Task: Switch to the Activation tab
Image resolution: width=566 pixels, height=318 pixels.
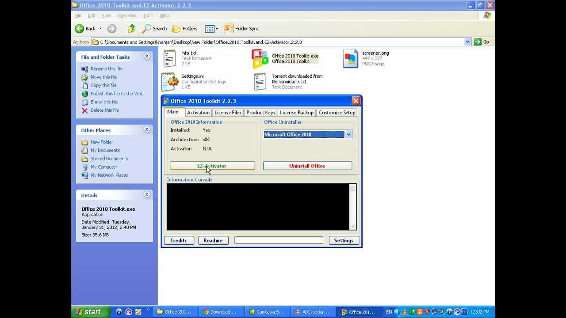Action: tap(198, 113)
